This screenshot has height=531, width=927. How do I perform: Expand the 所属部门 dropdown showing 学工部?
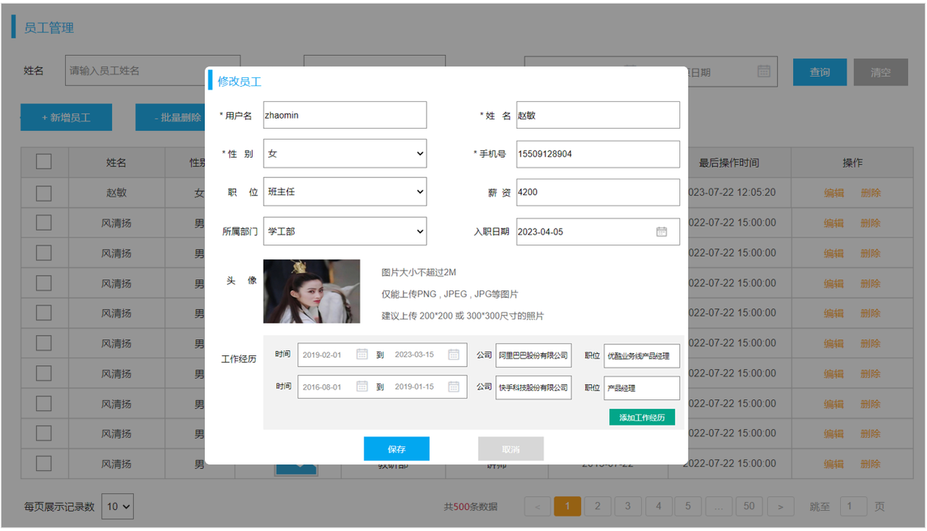point(345,231)
